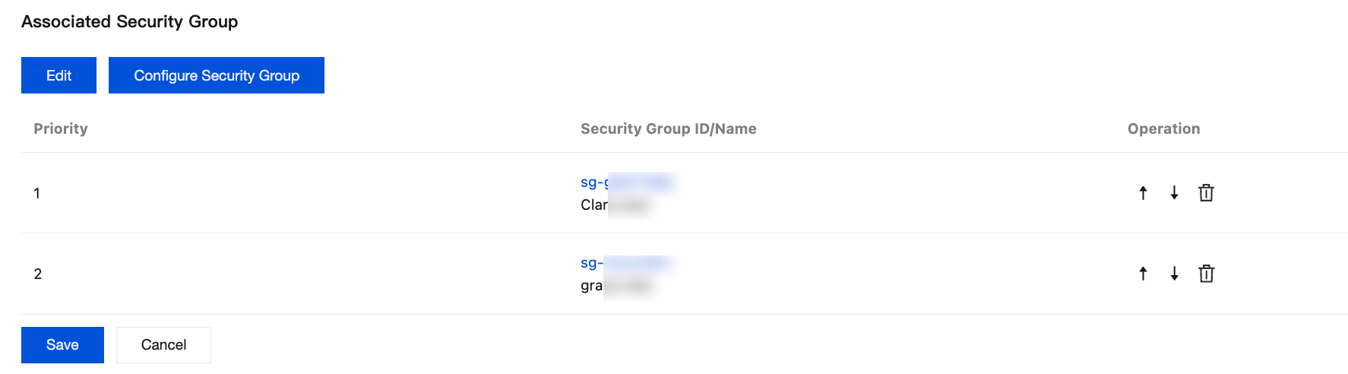Delete the priority 2 security group
Screen dimensions: 1348x374
1206,274
